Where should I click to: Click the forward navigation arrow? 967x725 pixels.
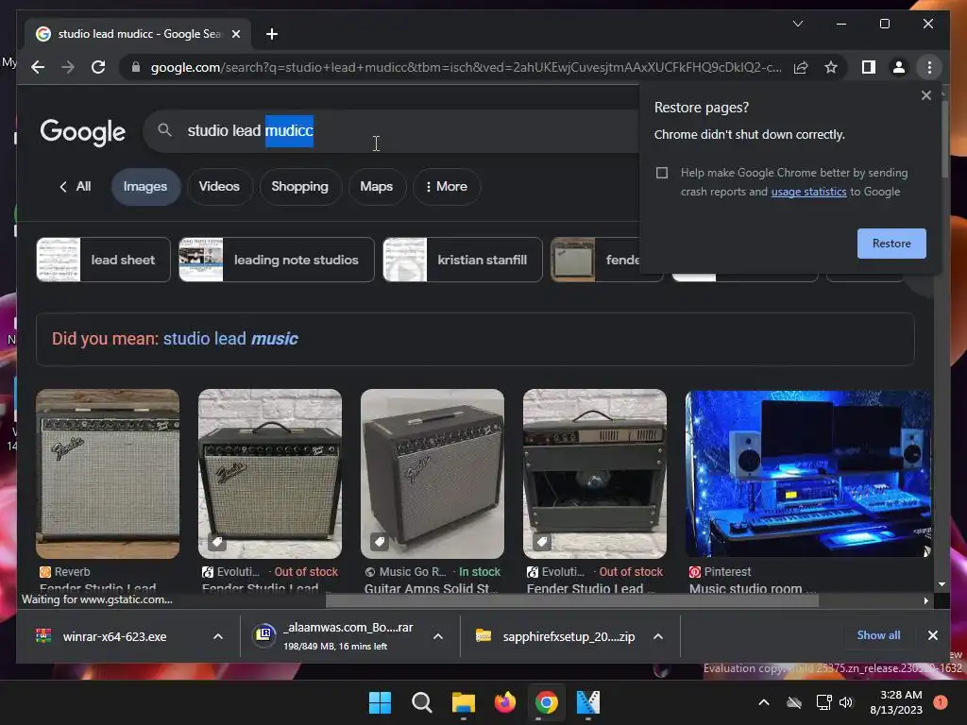68,67
